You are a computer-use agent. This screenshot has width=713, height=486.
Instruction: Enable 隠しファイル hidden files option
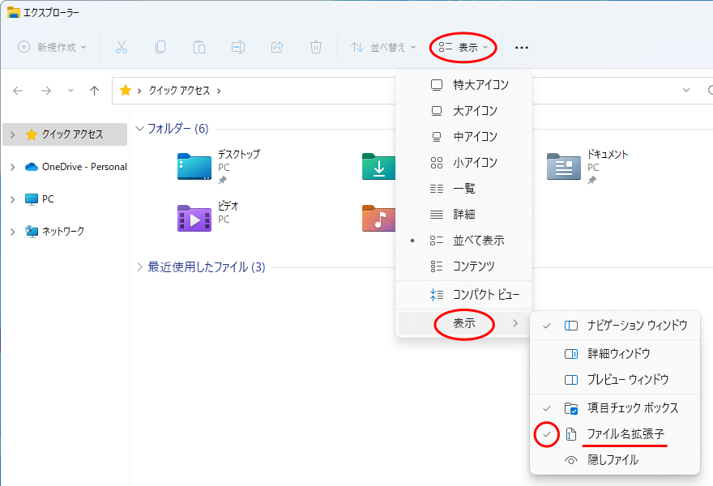pos(613,460)
